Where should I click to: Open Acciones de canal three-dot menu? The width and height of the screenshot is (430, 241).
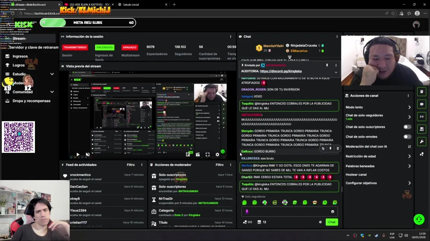click(408, 95)
